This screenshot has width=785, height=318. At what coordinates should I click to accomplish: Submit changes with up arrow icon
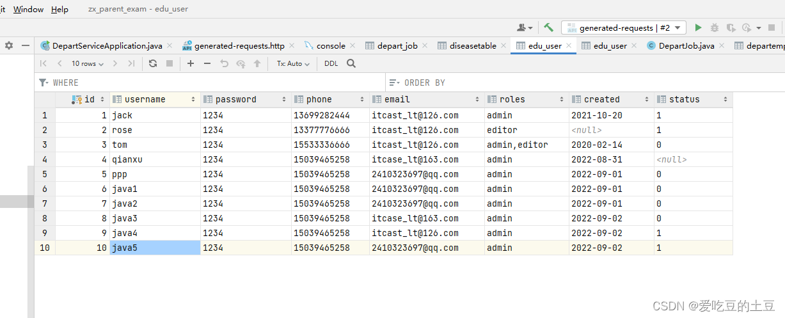tap(257, 63)
